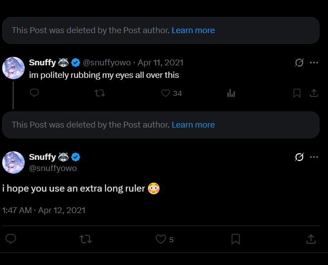
Task: Repost the "politely rubbing my eyes" post
Action: point(100,93)
